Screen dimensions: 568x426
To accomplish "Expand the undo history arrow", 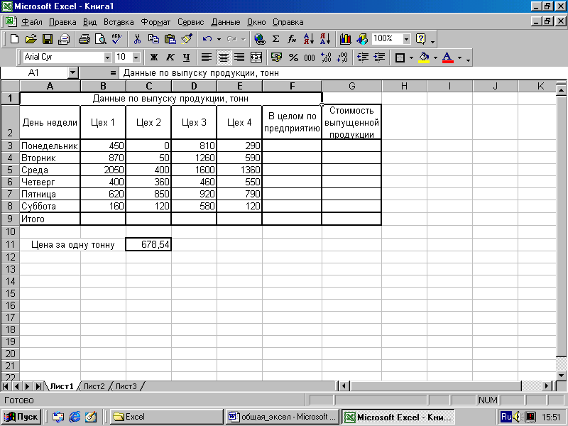I will (x=219, y=39).
